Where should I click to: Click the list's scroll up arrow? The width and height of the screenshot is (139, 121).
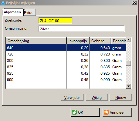pos(129,40)
